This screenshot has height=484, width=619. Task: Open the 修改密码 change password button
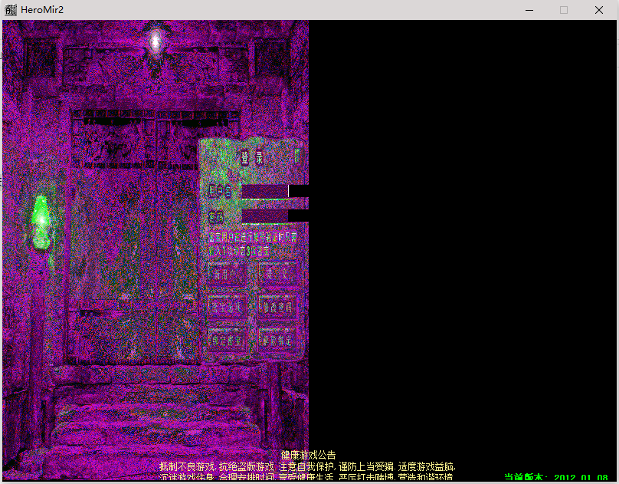(277, 307)
